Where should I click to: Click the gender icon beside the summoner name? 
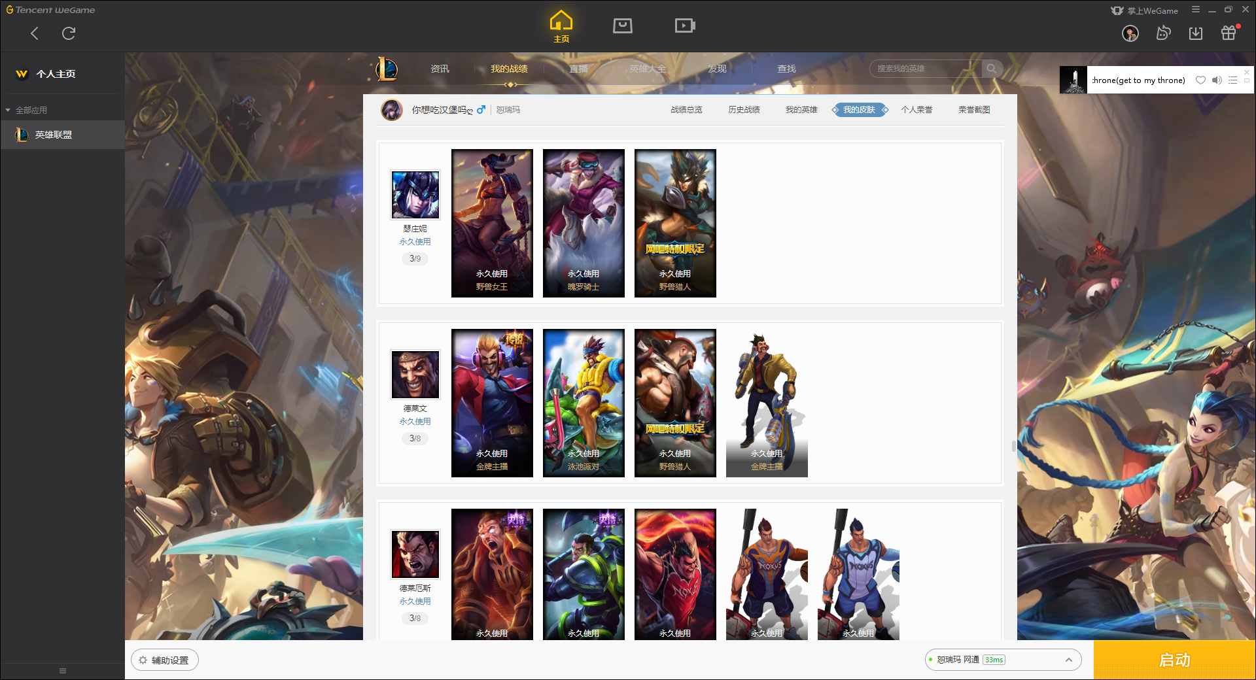click(x=481, y=110)
